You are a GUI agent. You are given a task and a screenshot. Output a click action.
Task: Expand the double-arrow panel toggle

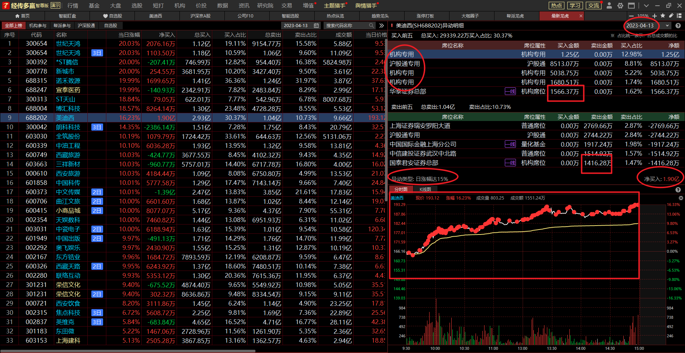pyautogui.click(x=382, y=25)
